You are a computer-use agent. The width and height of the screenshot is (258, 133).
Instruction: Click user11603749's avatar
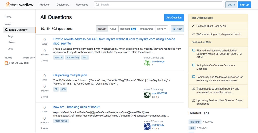point(147,95)
